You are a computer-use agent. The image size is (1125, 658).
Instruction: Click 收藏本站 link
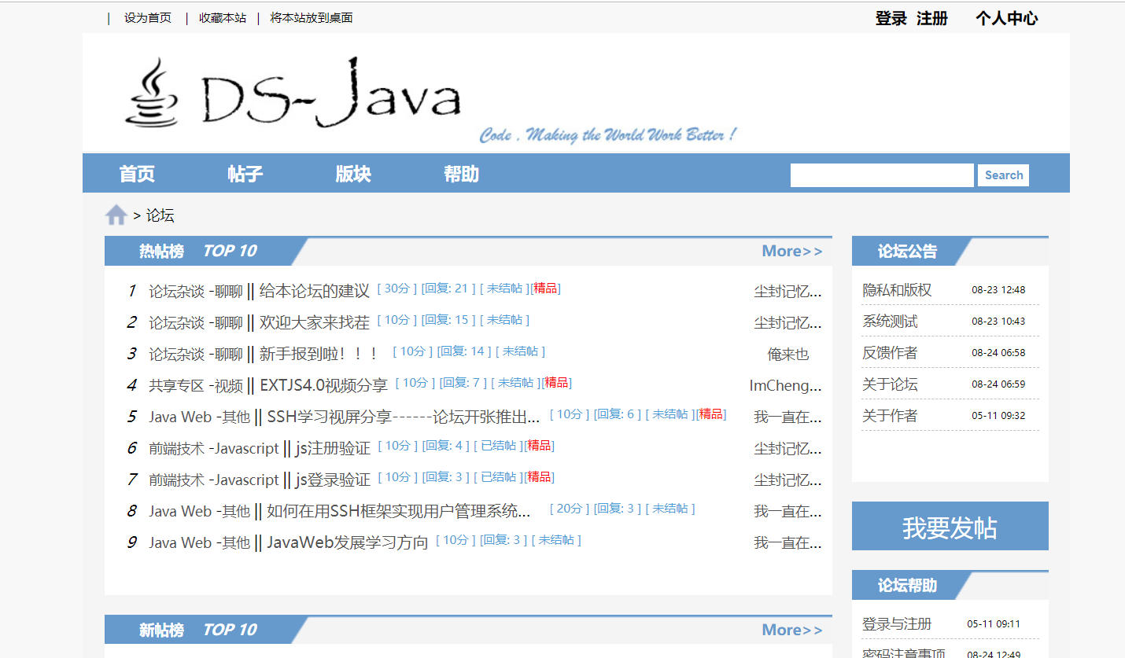pyautogui.click(x=223, y=17)
